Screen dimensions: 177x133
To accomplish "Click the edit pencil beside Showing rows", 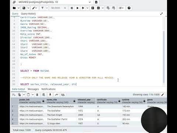I will click(x=163, y=95).
